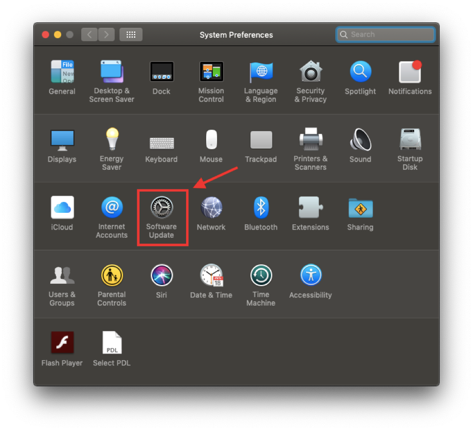Open the Security & Privacy pane
Viewport: 472px width, 430px height.
[x=310, y=72]
